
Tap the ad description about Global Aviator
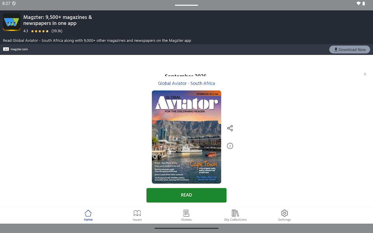(97, 40)
